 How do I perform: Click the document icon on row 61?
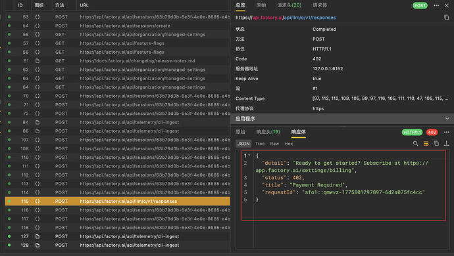tap(38, 60)
